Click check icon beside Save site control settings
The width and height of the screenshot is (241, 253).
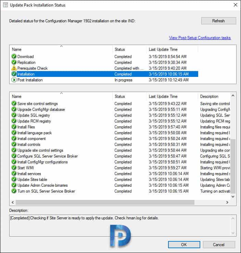(14, 103)
